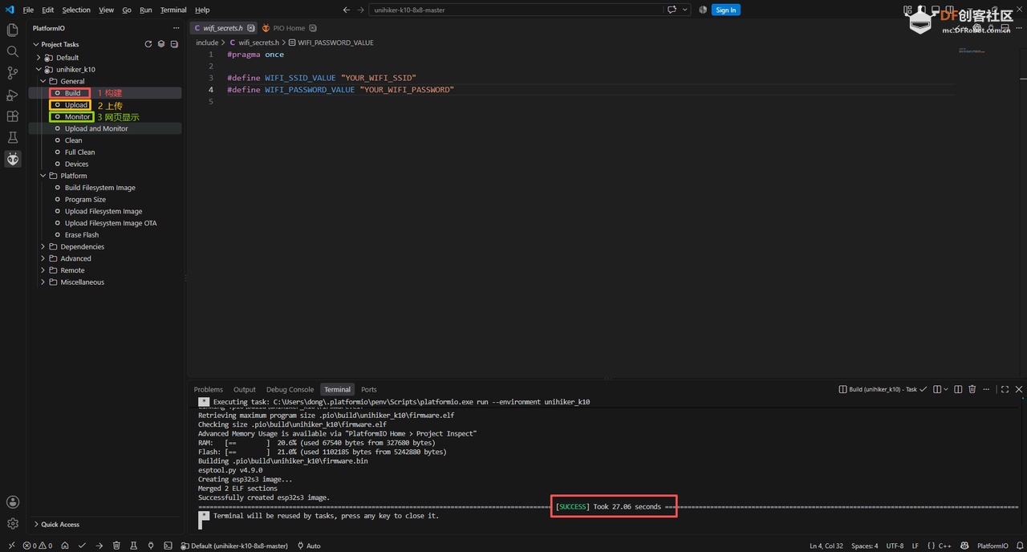The height and width of the screenshot is (552, 1027).
Task: Open the Manage gear icon
Action: tap(12, 524)
